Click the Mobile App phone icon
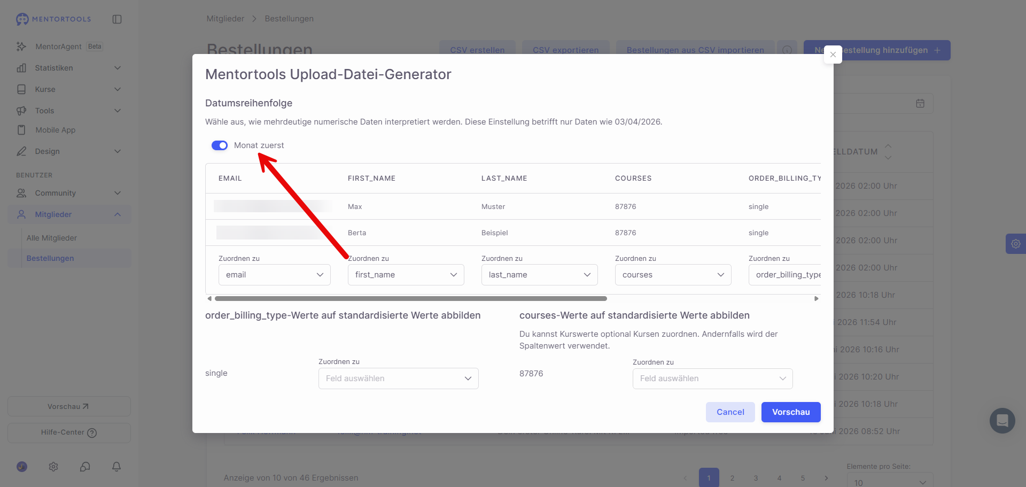The height and width of the screenshot is (487, 1026). [21, 130]
